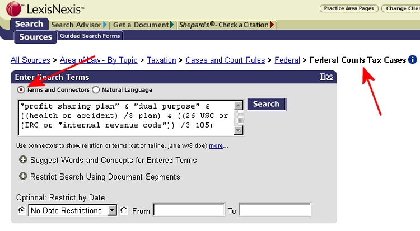
Task: Click the Federal Courts Tax Cases heading
Action: pos(358,60)
